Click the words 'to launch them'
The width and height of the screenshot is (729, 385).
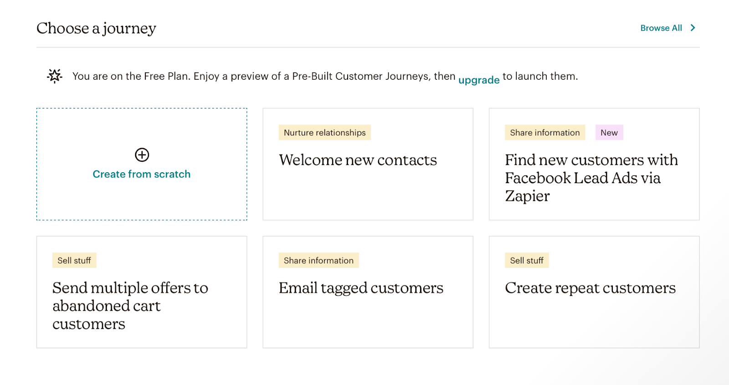540,76
